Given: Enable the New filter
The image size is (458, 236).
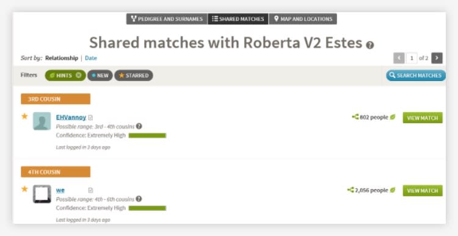Looking at the screenshot, I should tap(100, 75).
